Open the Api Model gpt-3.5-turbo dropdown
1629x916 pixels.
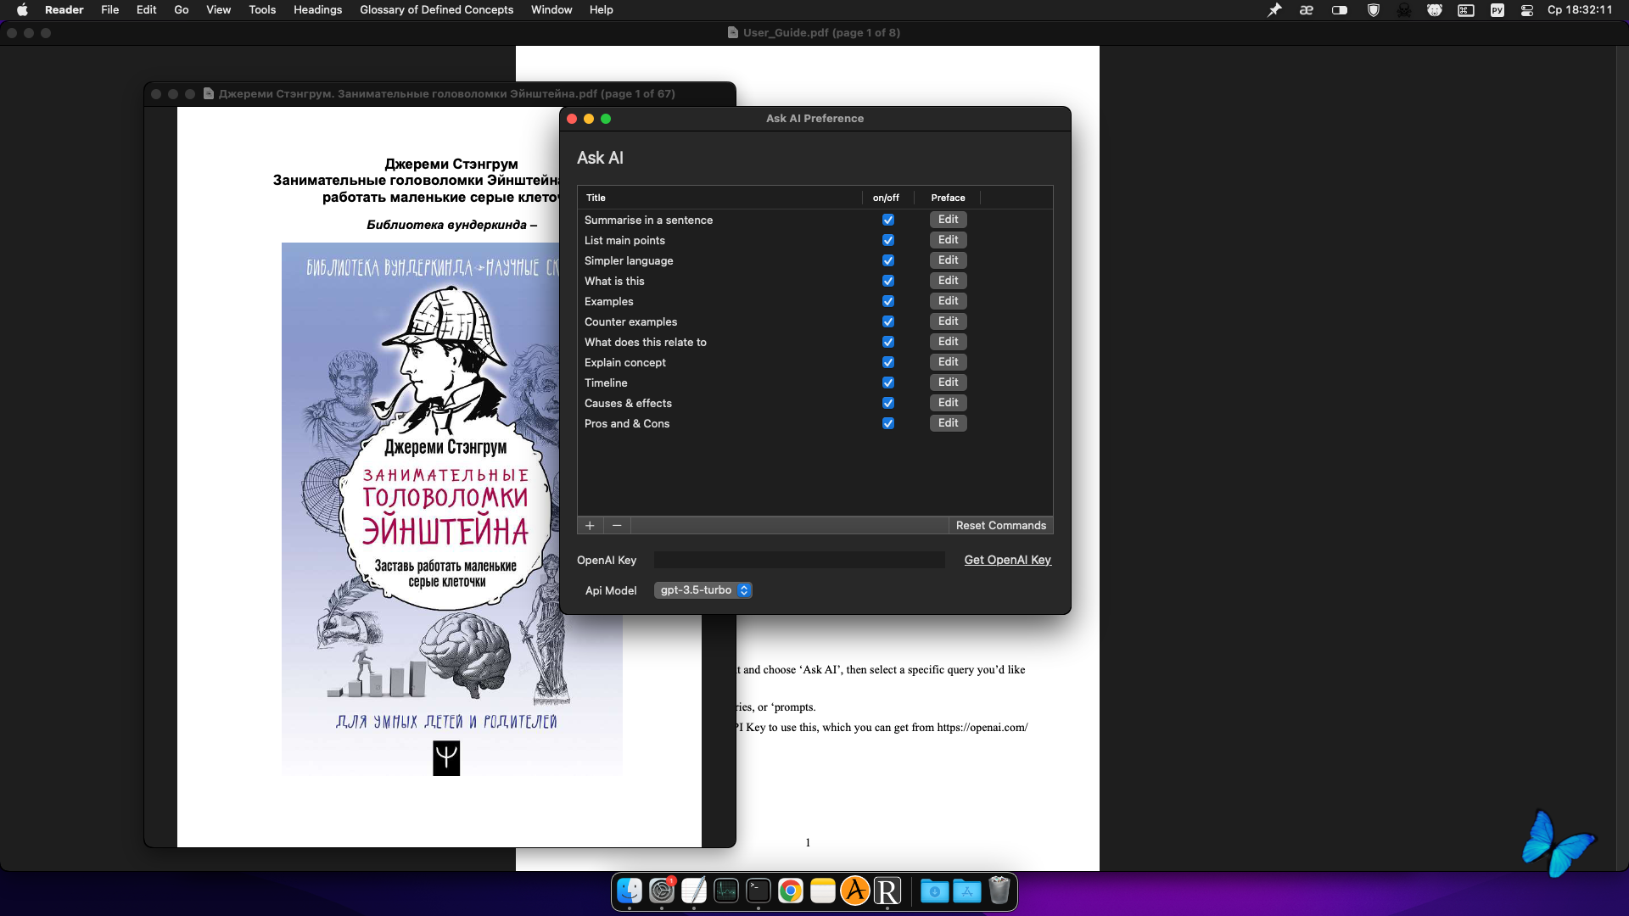(x=703, y=590)
